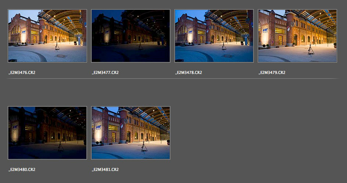Click the _E2M3480.CR2 filename label

tap(22, 169)
